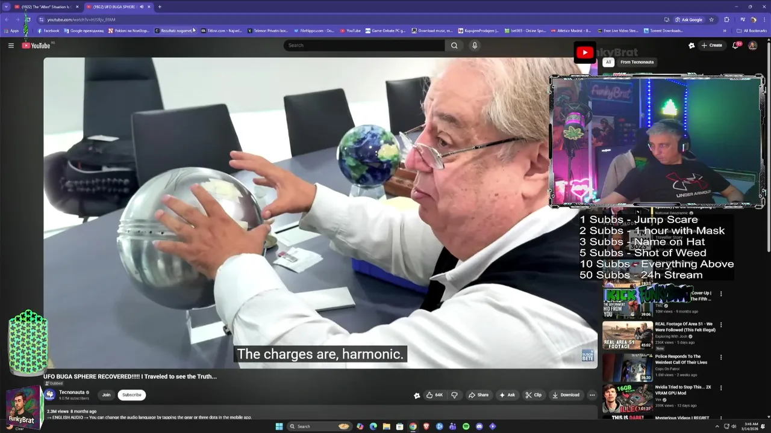Open the Torrent Downloads bookmark
The image size is (771, 433).
pos(663,31)
